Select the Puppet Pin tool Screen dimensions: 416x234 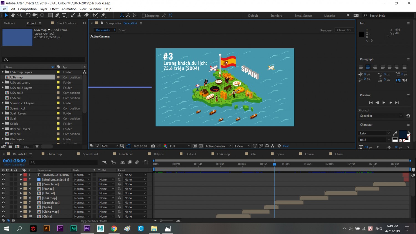coord(103,15)
